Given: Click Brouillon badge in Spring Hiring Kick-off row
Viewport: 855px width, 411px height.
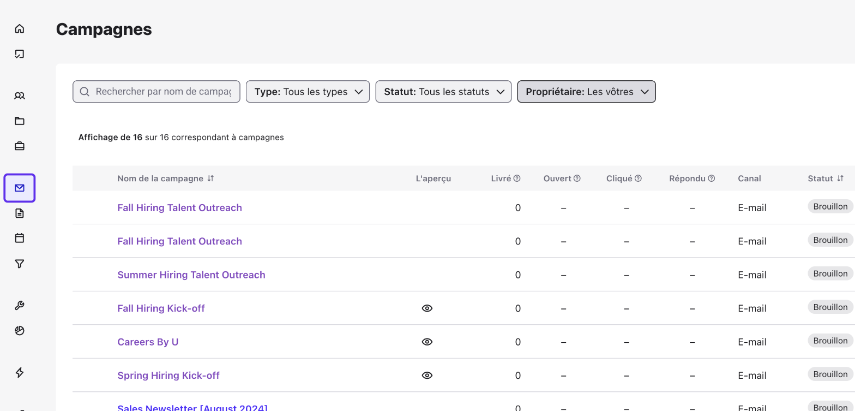Looking at the screenshot, I should (x=830, y=374).
